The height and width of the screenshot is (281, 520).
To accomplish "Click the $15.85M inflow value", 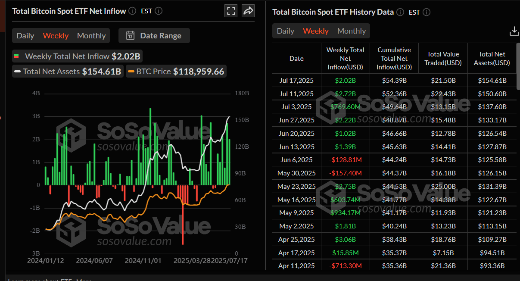I will [345, 253].
